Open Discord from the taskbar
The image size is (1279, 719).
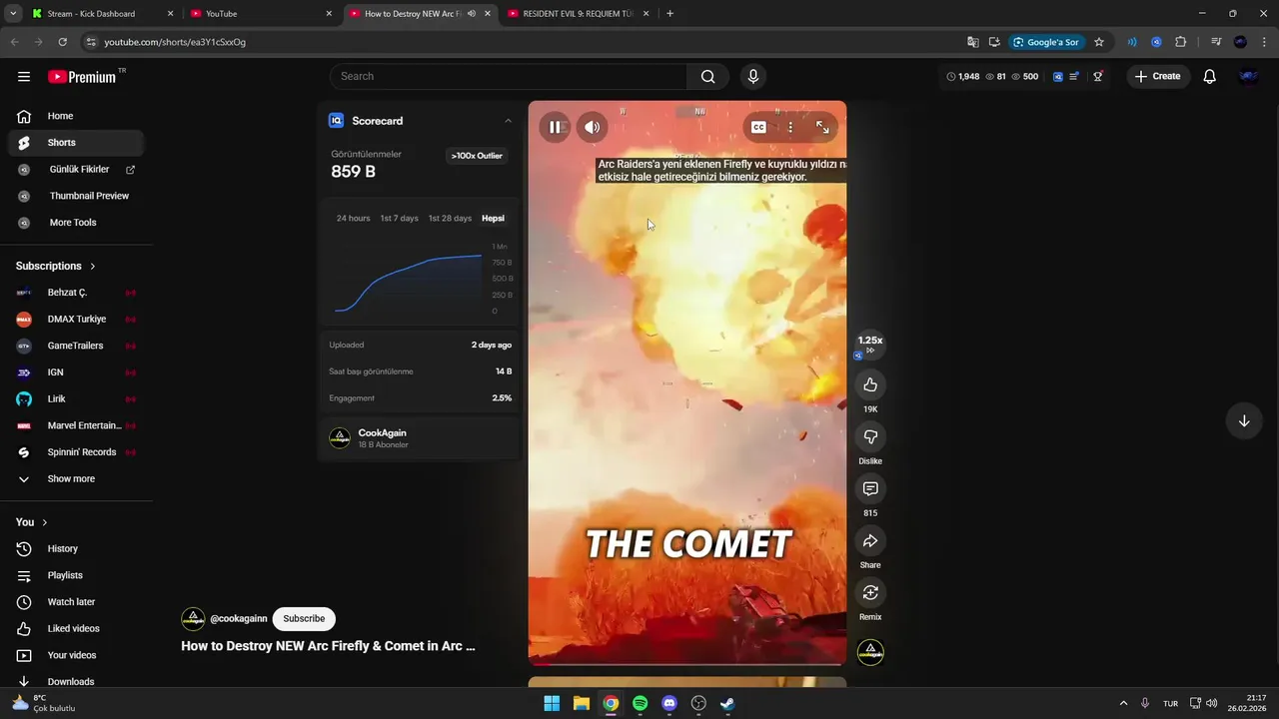click(x=669, y=703)
